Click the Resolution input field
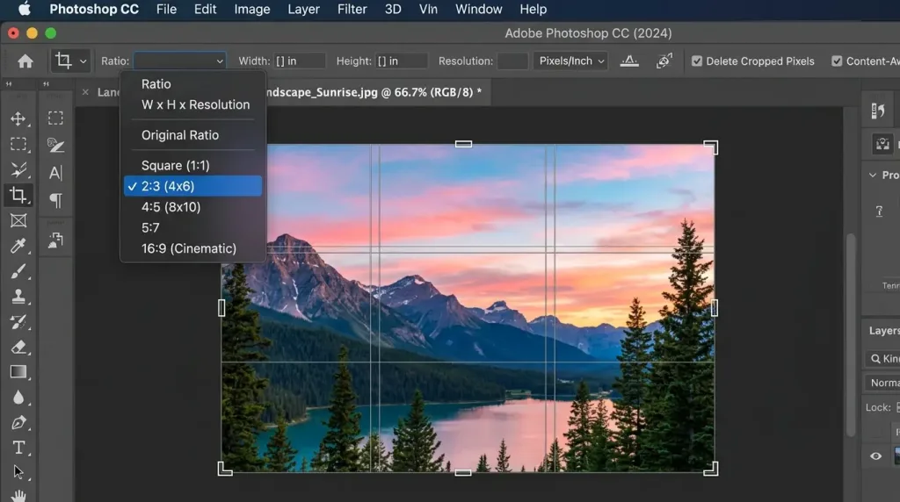Image resolution: width=900 pixels, height=502 pixels. (512, 61)
